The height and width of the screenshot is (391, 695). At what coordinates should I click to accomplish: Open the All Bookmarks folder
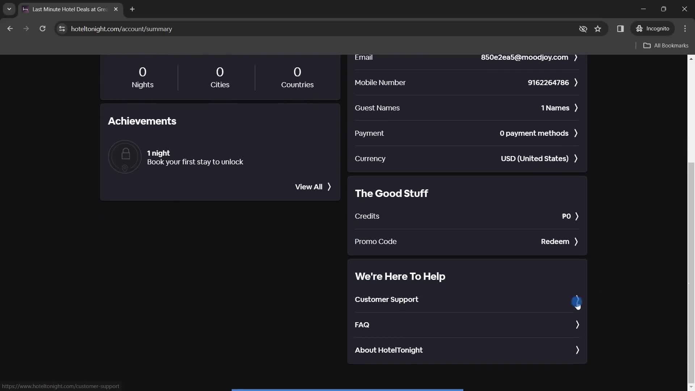[x=666, y=45]
